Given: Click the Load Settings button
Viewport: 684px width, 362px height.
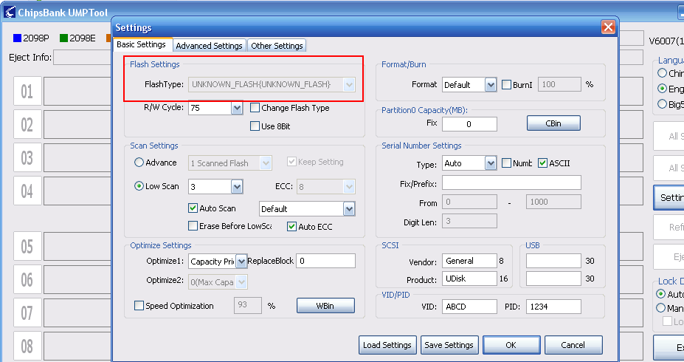Looking at the screenshot, I should (387, 345).
